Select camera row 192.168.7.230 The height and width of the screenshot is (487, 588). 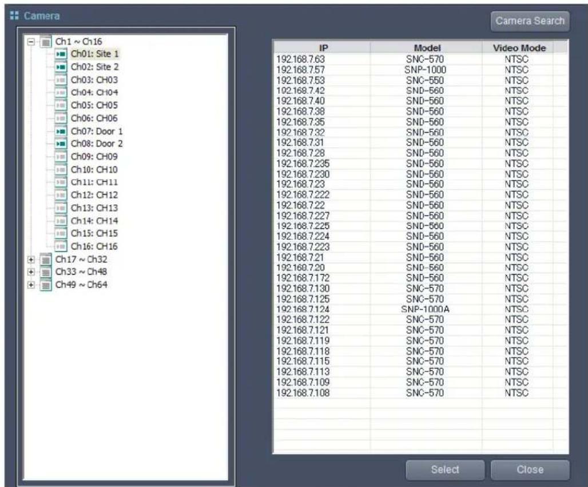(421, 174)
